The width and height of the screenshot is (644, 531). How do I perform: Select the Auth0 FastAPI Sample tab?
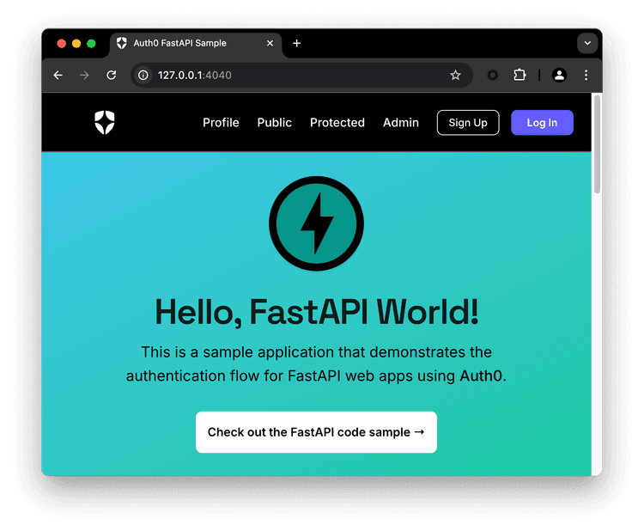(196, 43)
